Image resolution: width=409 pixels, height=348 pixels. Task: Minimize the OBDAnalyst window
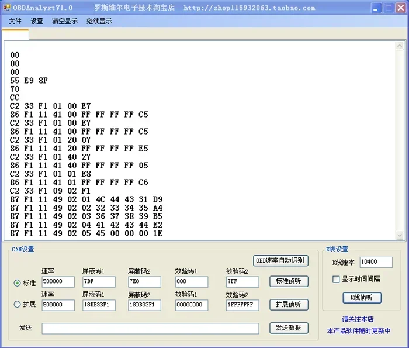click(376, 8)
